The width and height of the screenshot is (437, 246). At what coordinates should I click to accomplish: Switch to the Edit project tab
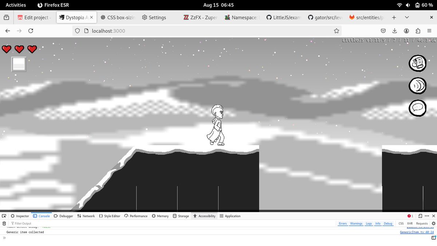pyautogui.click(x=34, y=17)
